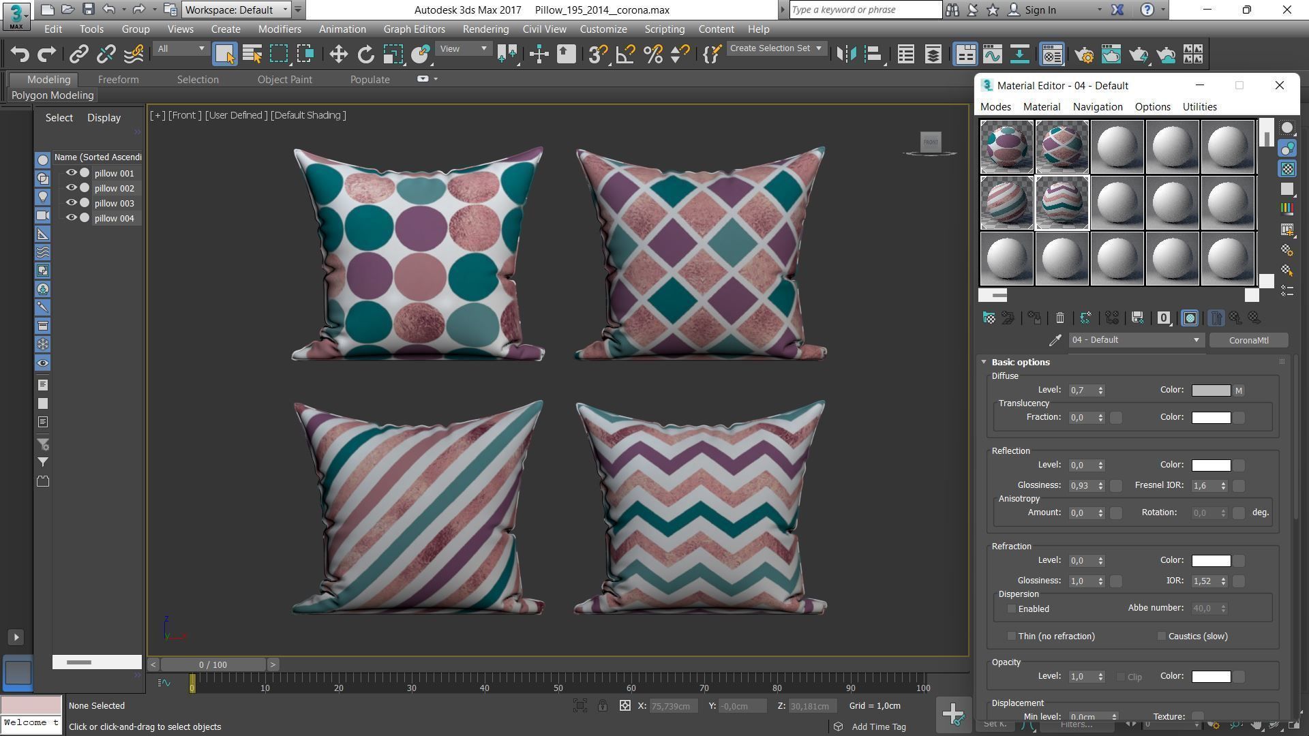Toggle the Opacity Clip checkbox
This screenshot has height=736, width=1309.
click(x=1121, y=677)
